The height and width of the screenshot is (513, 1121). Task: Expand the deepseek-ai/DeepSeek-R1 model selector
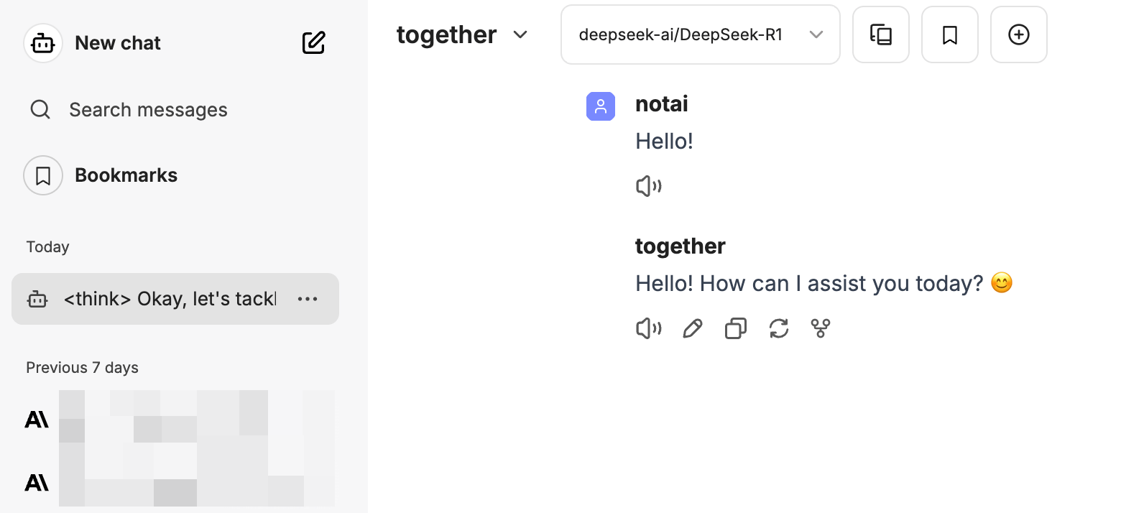click(700, 34)
